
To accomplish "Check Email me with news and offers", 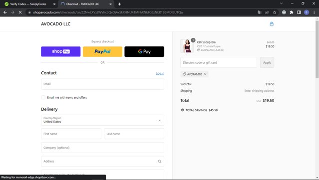I will pyautogui.click(x=43, y=97).
